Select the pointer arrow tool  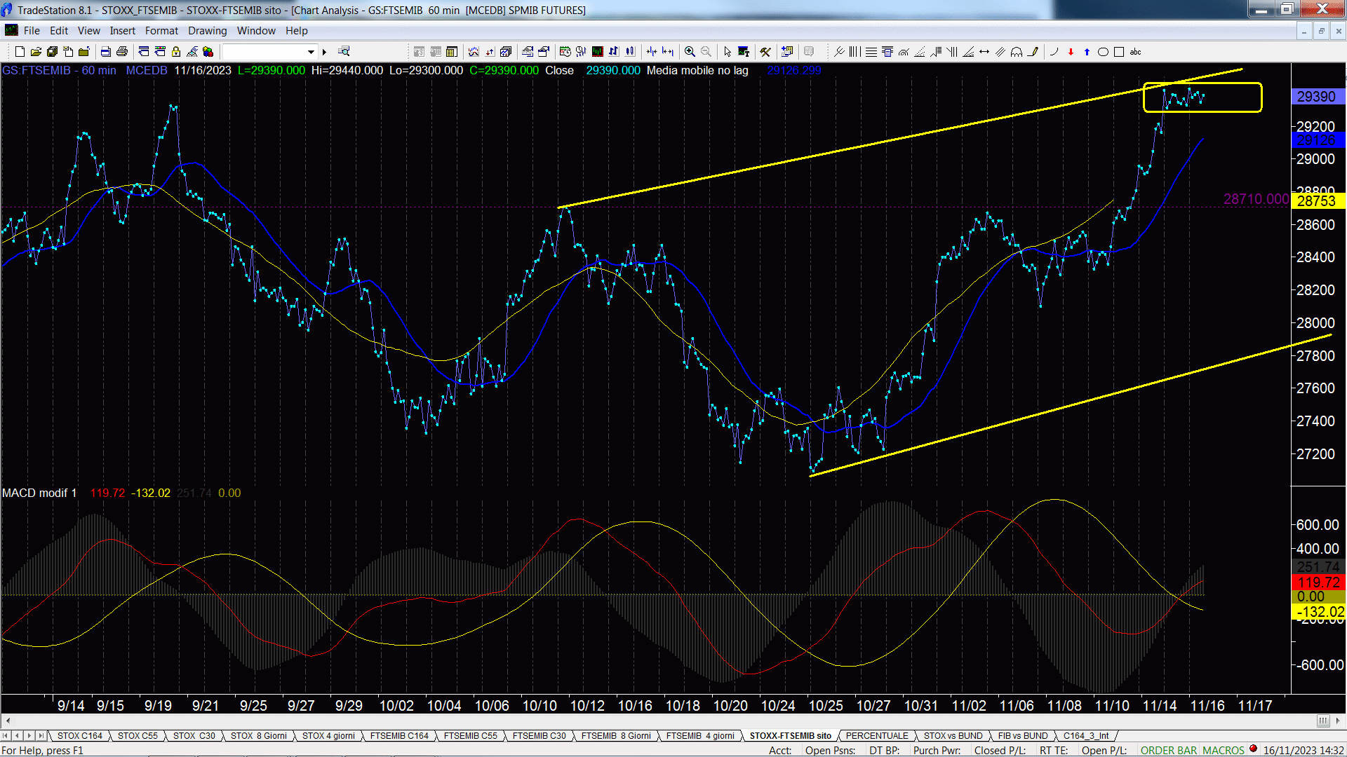pyautogui.click(x=728, y=52)
